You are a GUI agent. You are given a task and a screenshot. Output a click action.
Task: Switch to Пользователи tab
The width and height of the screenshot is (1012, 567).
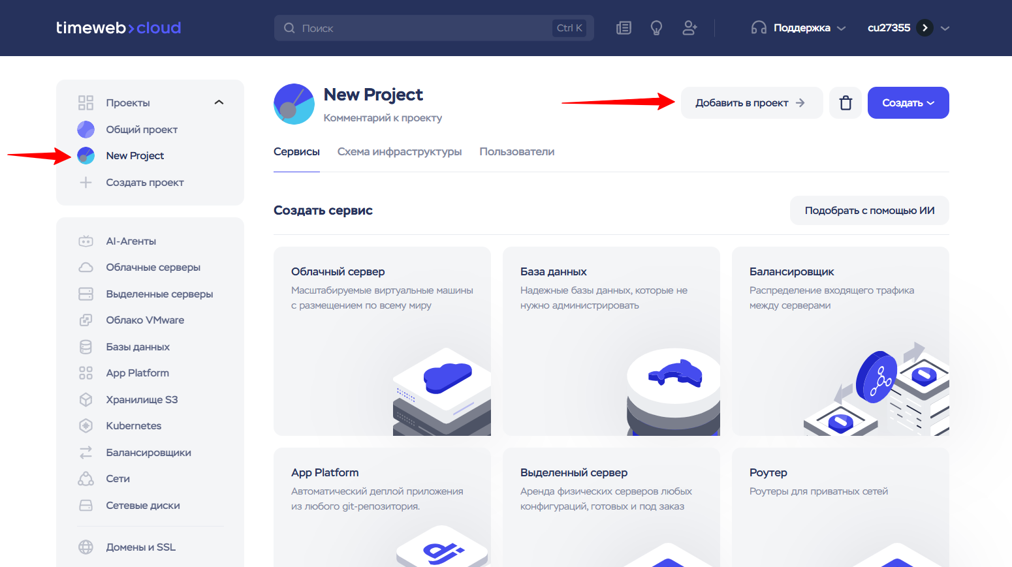coord(516,152)
